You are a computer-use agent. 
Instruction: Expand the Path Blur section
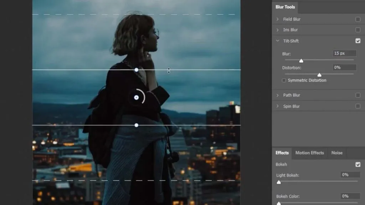click(x=278, y=95)
